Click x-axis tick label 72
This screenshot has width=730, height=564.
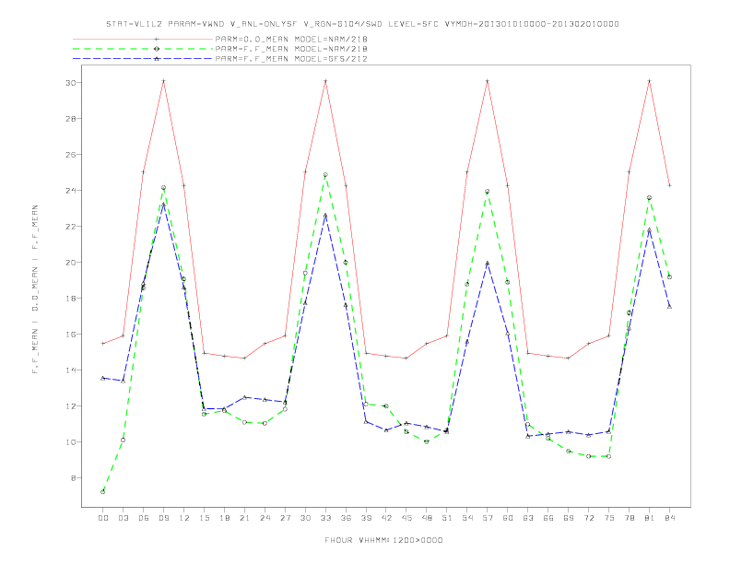click(588, 518)
